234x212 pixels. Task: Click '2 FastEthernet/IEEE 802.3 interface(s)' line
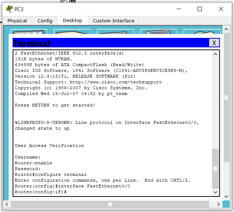(x=69, y=53)
